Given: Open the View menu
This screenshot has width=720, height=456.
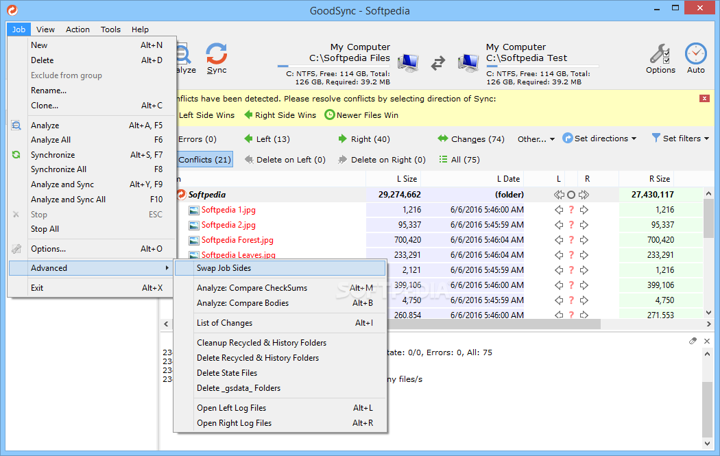Looking at the screenshot, I should [45, 29].
